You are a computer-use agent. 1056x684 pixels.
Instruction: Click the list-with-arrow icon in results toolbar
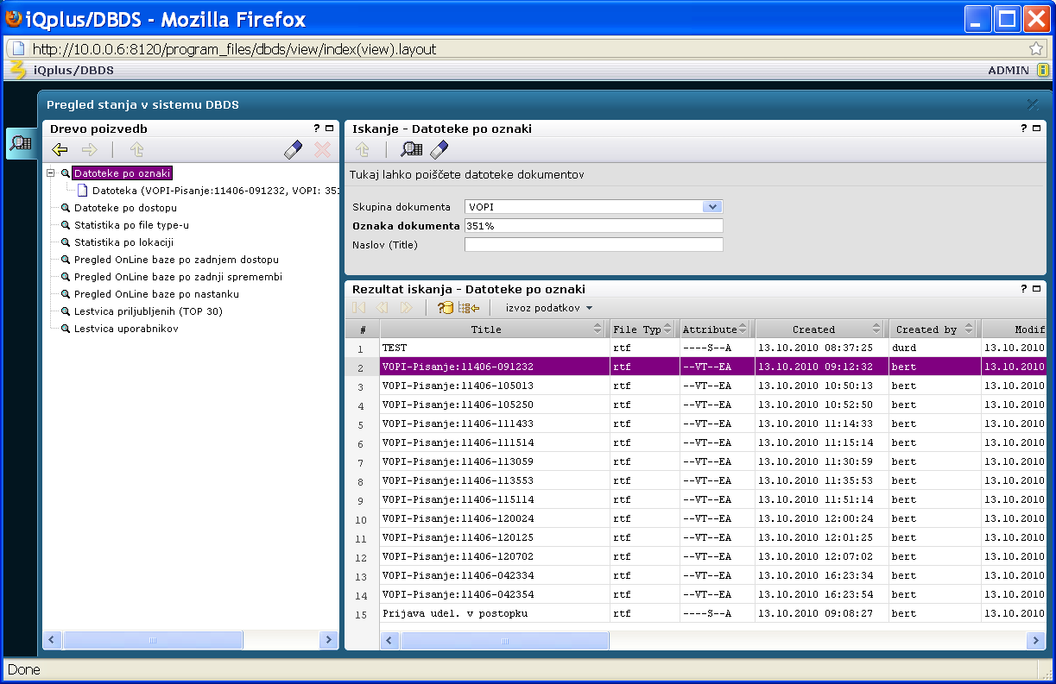pos(469,308)
